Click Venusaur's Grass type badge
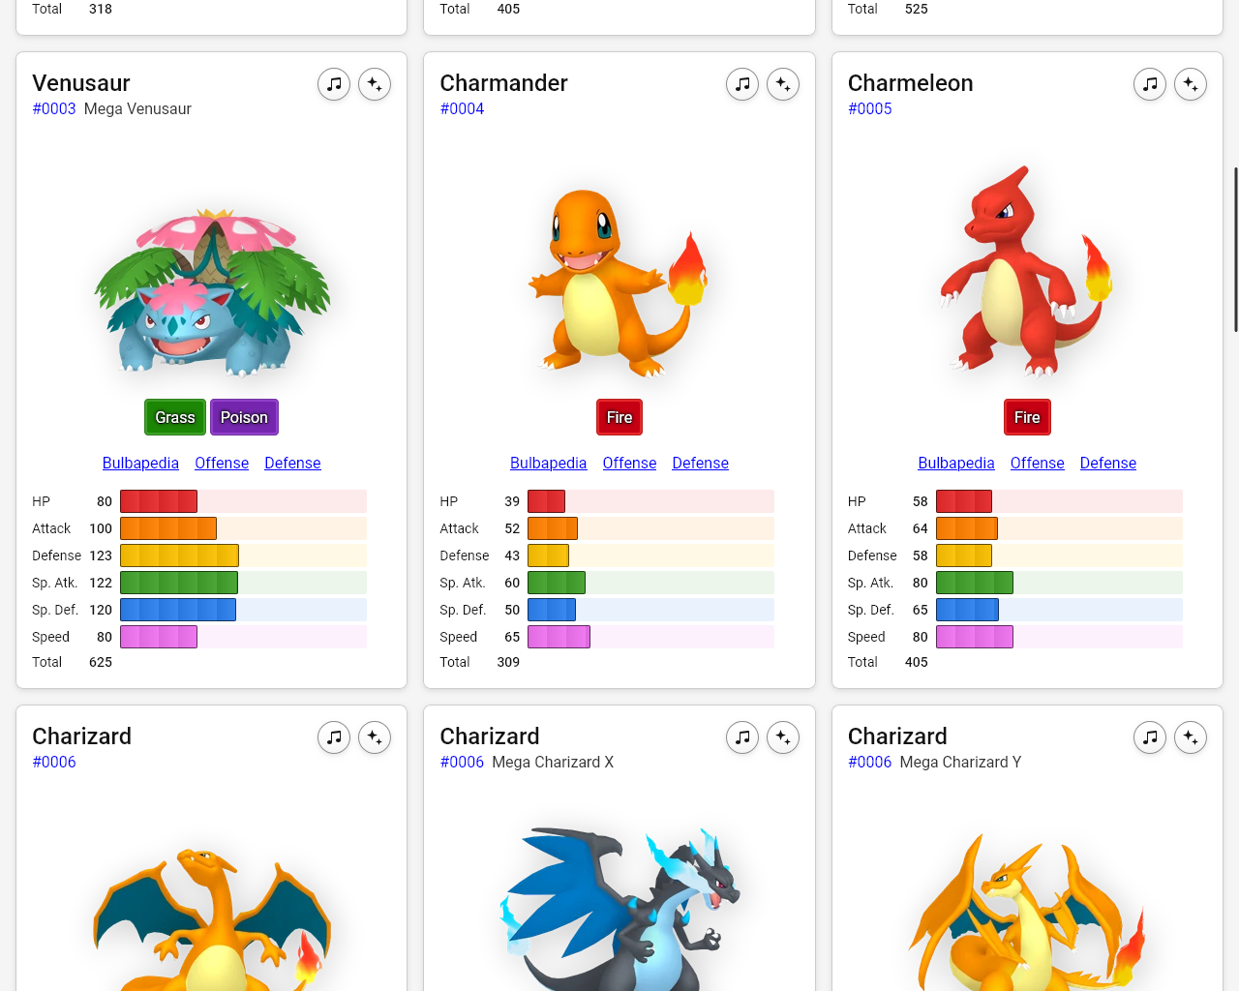Image resolution: width=1239 pixels, height=991 pixels. 175,417
